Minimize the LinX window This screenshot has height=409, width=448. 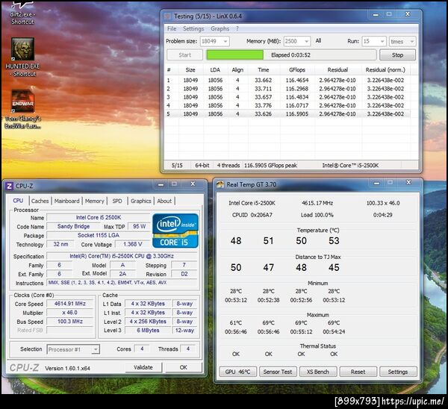[376, 14]
